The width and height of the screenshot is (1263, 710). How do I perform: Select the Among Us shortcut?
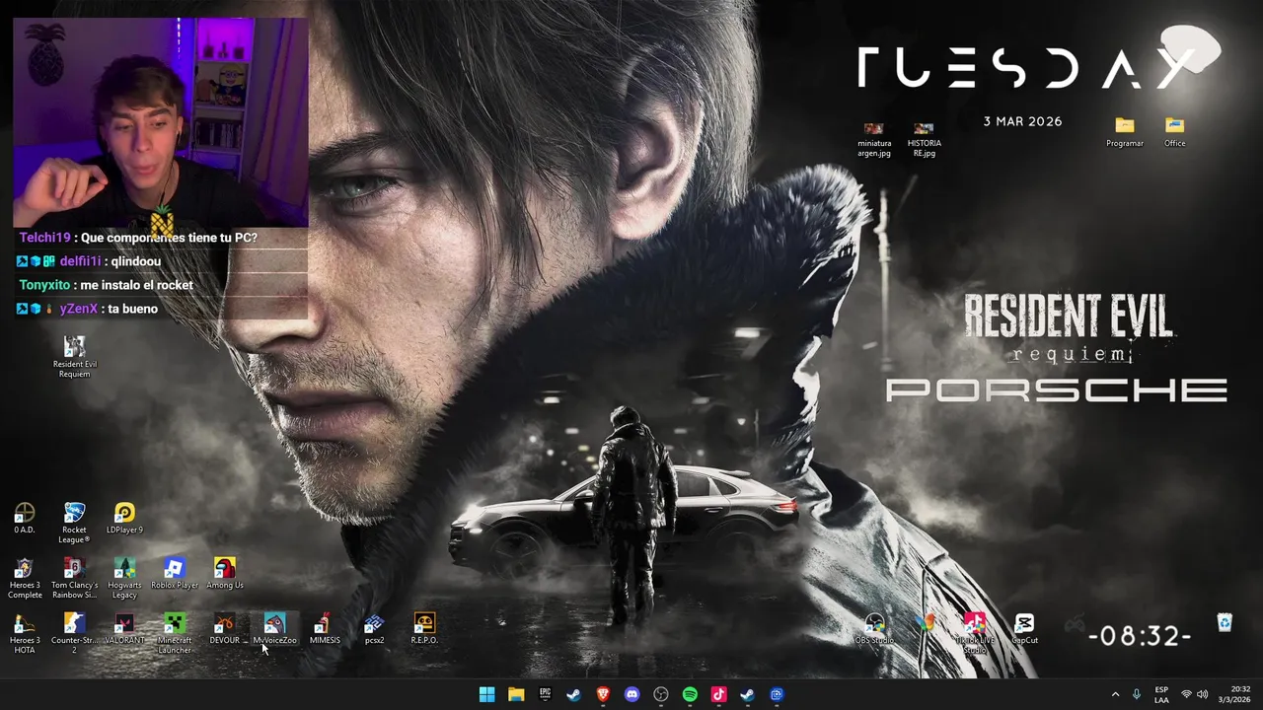(225, 574)
